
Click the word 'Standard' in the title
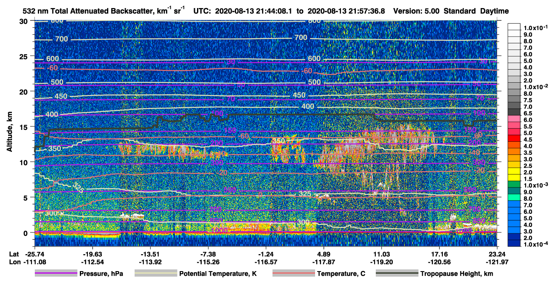(x=460, y=11)
